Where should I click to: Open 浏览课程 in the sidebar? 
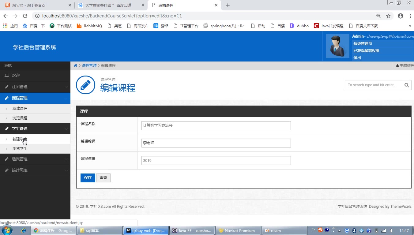click(35, 118)
